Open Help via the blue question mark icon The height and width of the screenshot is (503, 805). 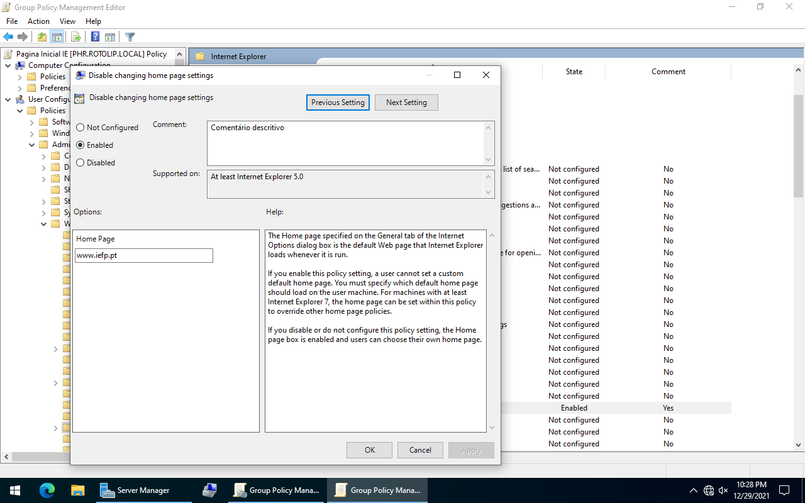tap(95, 37)
